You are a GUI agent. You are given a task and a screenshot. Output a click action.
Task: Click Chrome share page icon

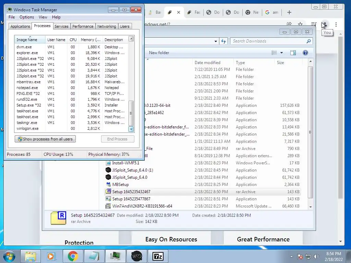289,24
